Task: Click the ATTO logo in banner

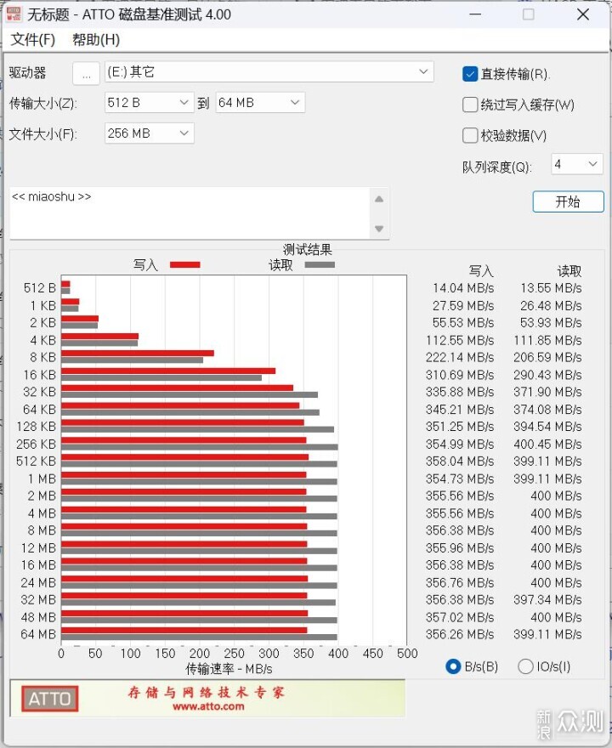Action: pos(49,699)
